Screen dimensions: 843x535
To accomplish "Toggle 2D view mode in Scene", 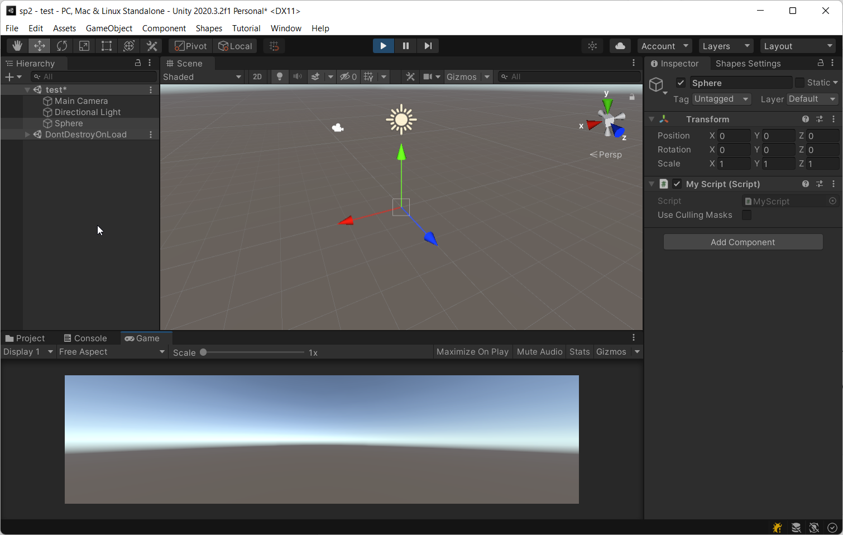I will (257, 77).
